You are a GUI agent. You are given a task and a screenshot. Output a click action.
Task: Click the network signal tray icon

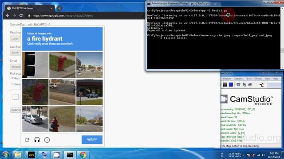(258, 155)
